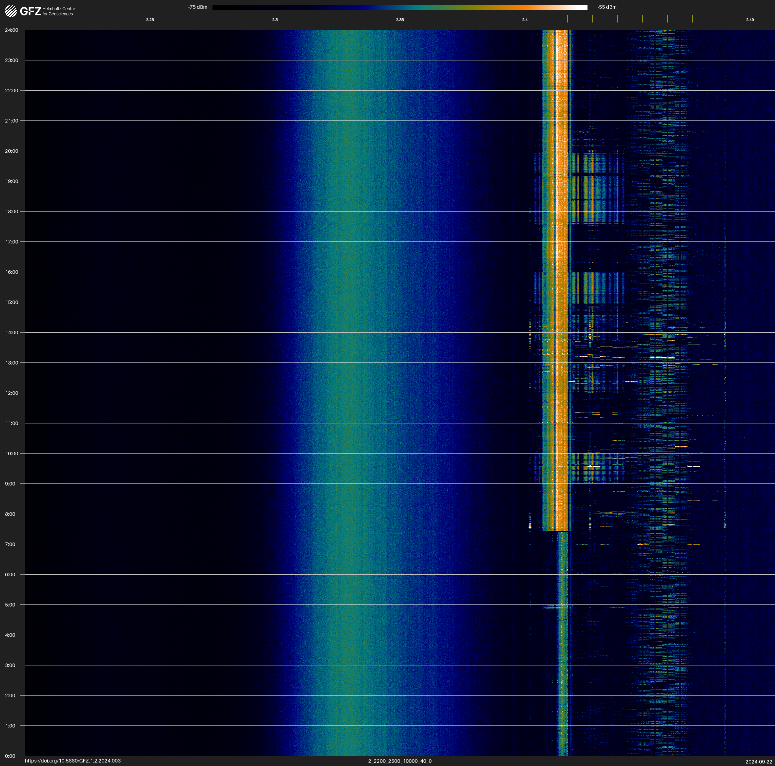Click the 2.25 frequency axis label
The width and height of the screenshot is (775, 766).
[149, 20]
